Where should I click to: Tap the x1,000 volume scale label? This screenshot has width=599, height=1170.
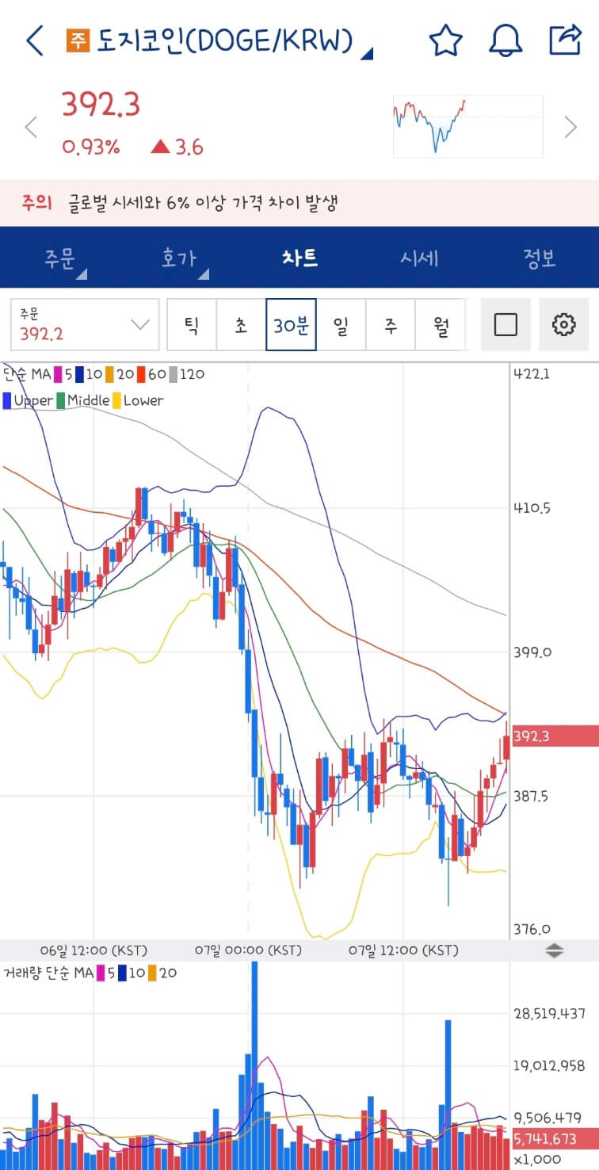point(538,1159)
